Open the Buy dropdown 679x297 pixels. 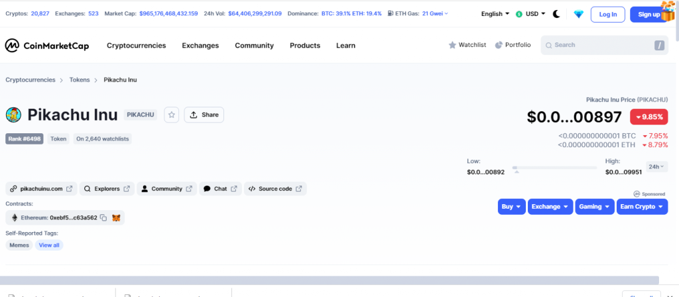pyautogui.click(x=512, y=207)
